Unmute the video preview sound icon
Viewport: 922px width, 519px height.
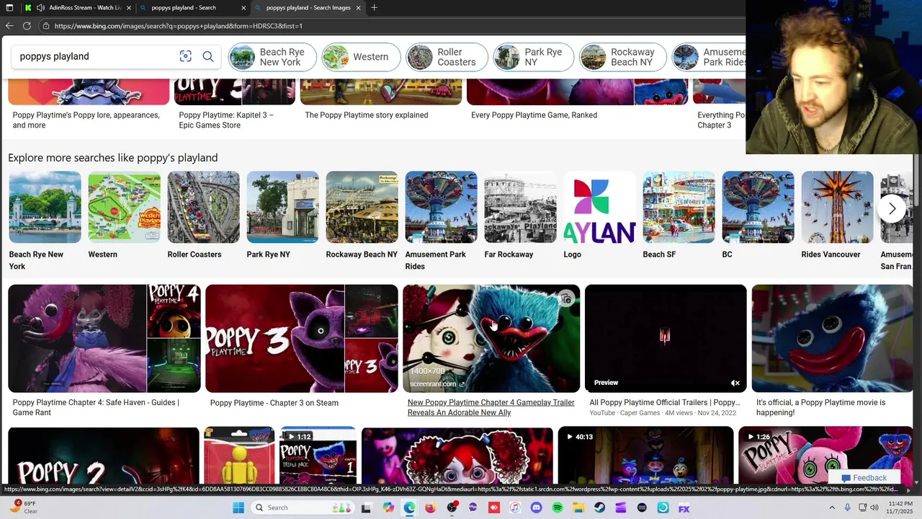click(x=735, y=383)
